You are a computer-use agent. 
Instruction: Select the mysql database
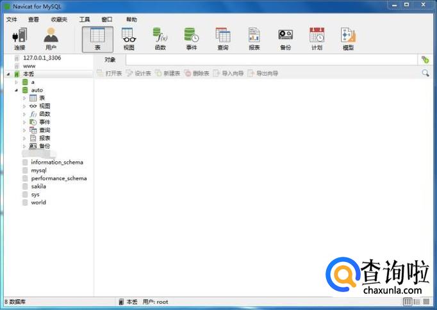click(38, 170)
